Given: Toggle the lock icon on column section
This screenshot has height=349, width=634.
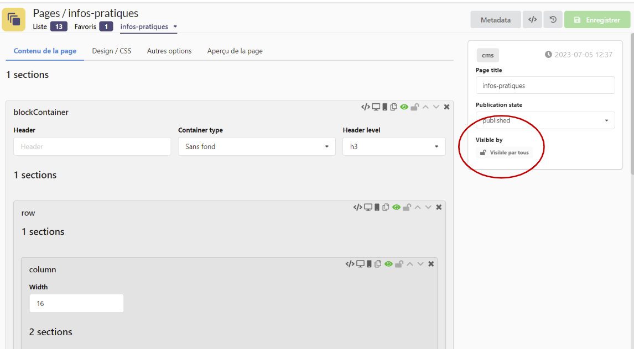Looking at the screenshot, I should [x=399, y=265].
